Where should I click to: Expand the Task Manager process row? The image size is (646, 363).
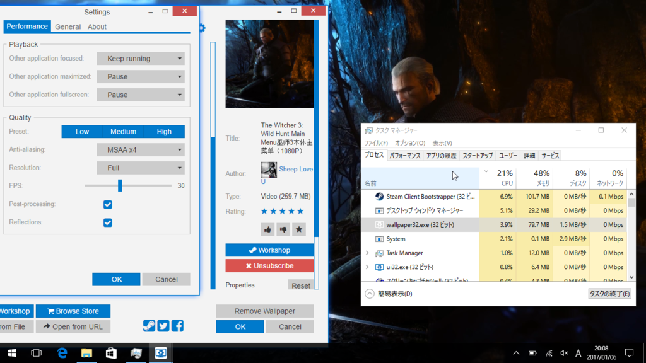tap(367, 253)
